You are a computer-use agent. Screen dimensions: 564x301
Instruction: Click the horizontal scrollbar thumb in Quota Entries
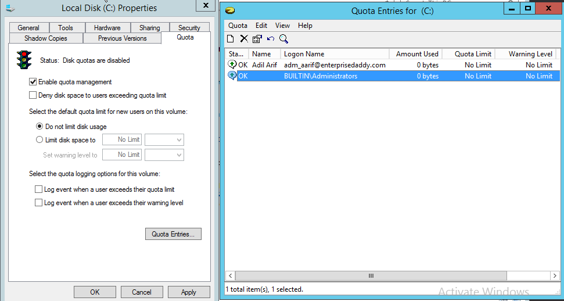[x=371, y=276]
